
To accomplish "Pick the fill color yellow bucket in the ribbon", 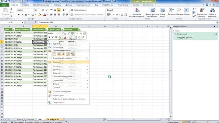I will coord(40,14).
